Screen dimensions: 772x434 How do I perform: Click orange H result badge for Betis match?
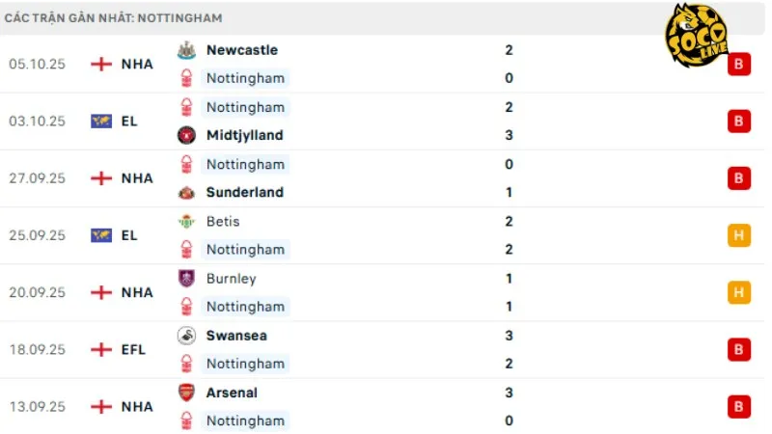click(x=739, y=235)
